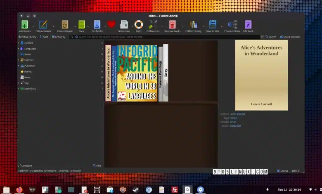The width and height of the screenshot is (322, 194).
Task: Click the Add books toolbar icon
Action: tap(25, 25)
